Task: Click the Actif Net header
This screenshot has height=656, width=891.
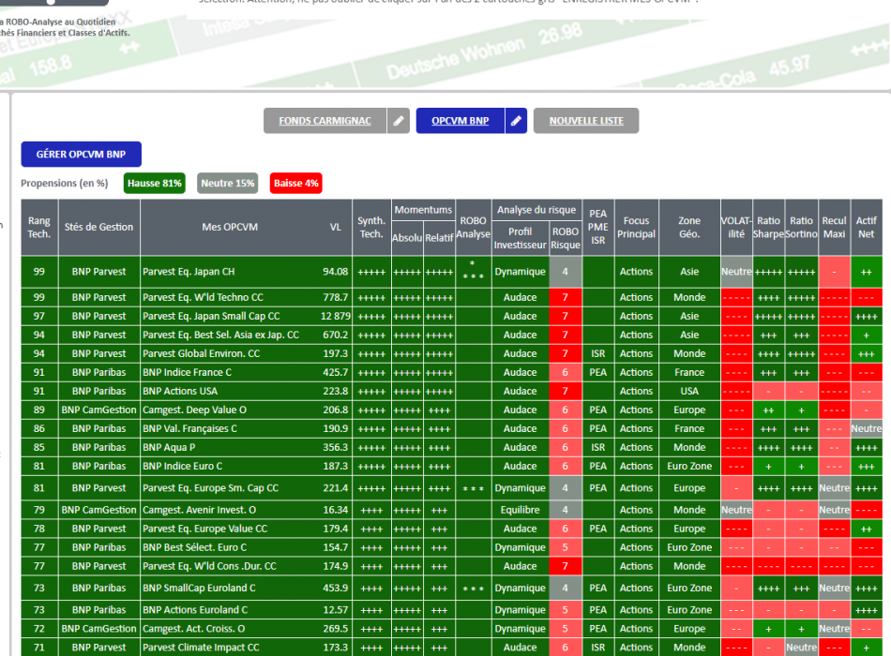Action: point(866,227)
